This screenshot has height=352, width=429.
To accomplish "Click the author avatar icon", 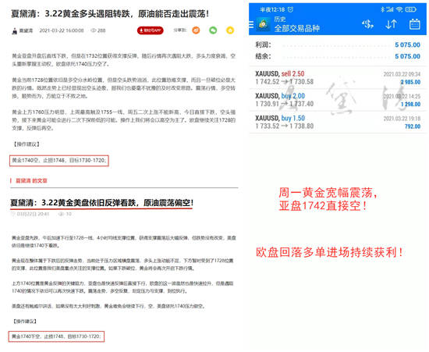I will (15, 30).
